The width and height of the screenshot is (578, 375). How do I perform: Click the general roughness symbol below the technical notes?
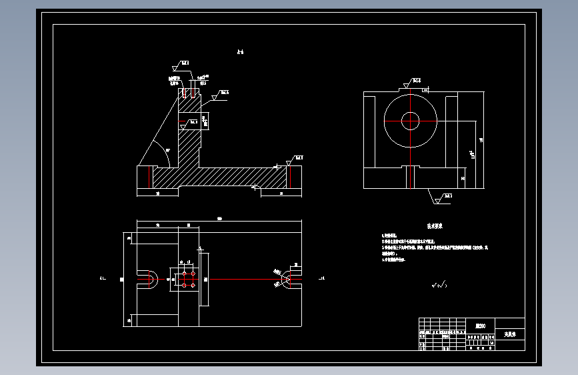click(439, 284)
